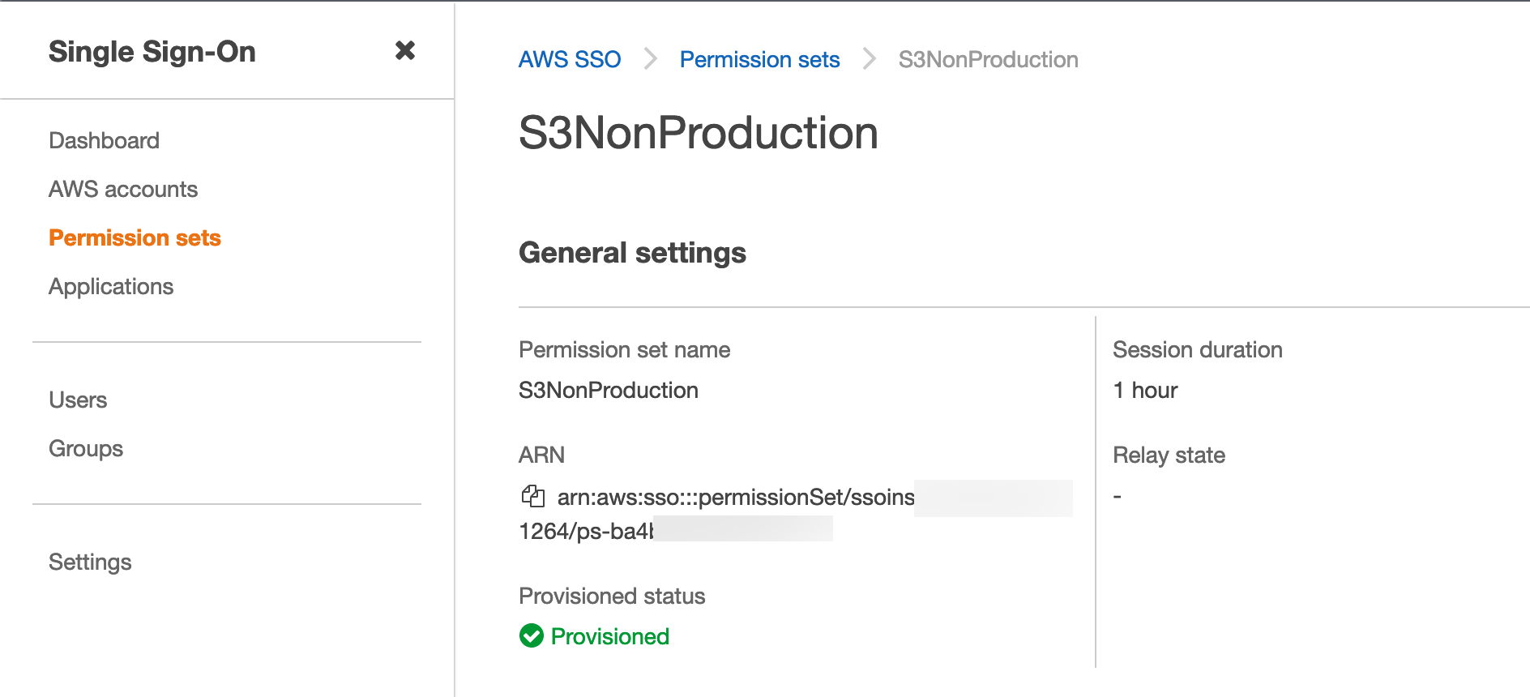Viewport: 1530px width, 697px height.
Task: Close the Single Sign-On sidebar panel
Action: pyautogui.click(x=405, y=51)
